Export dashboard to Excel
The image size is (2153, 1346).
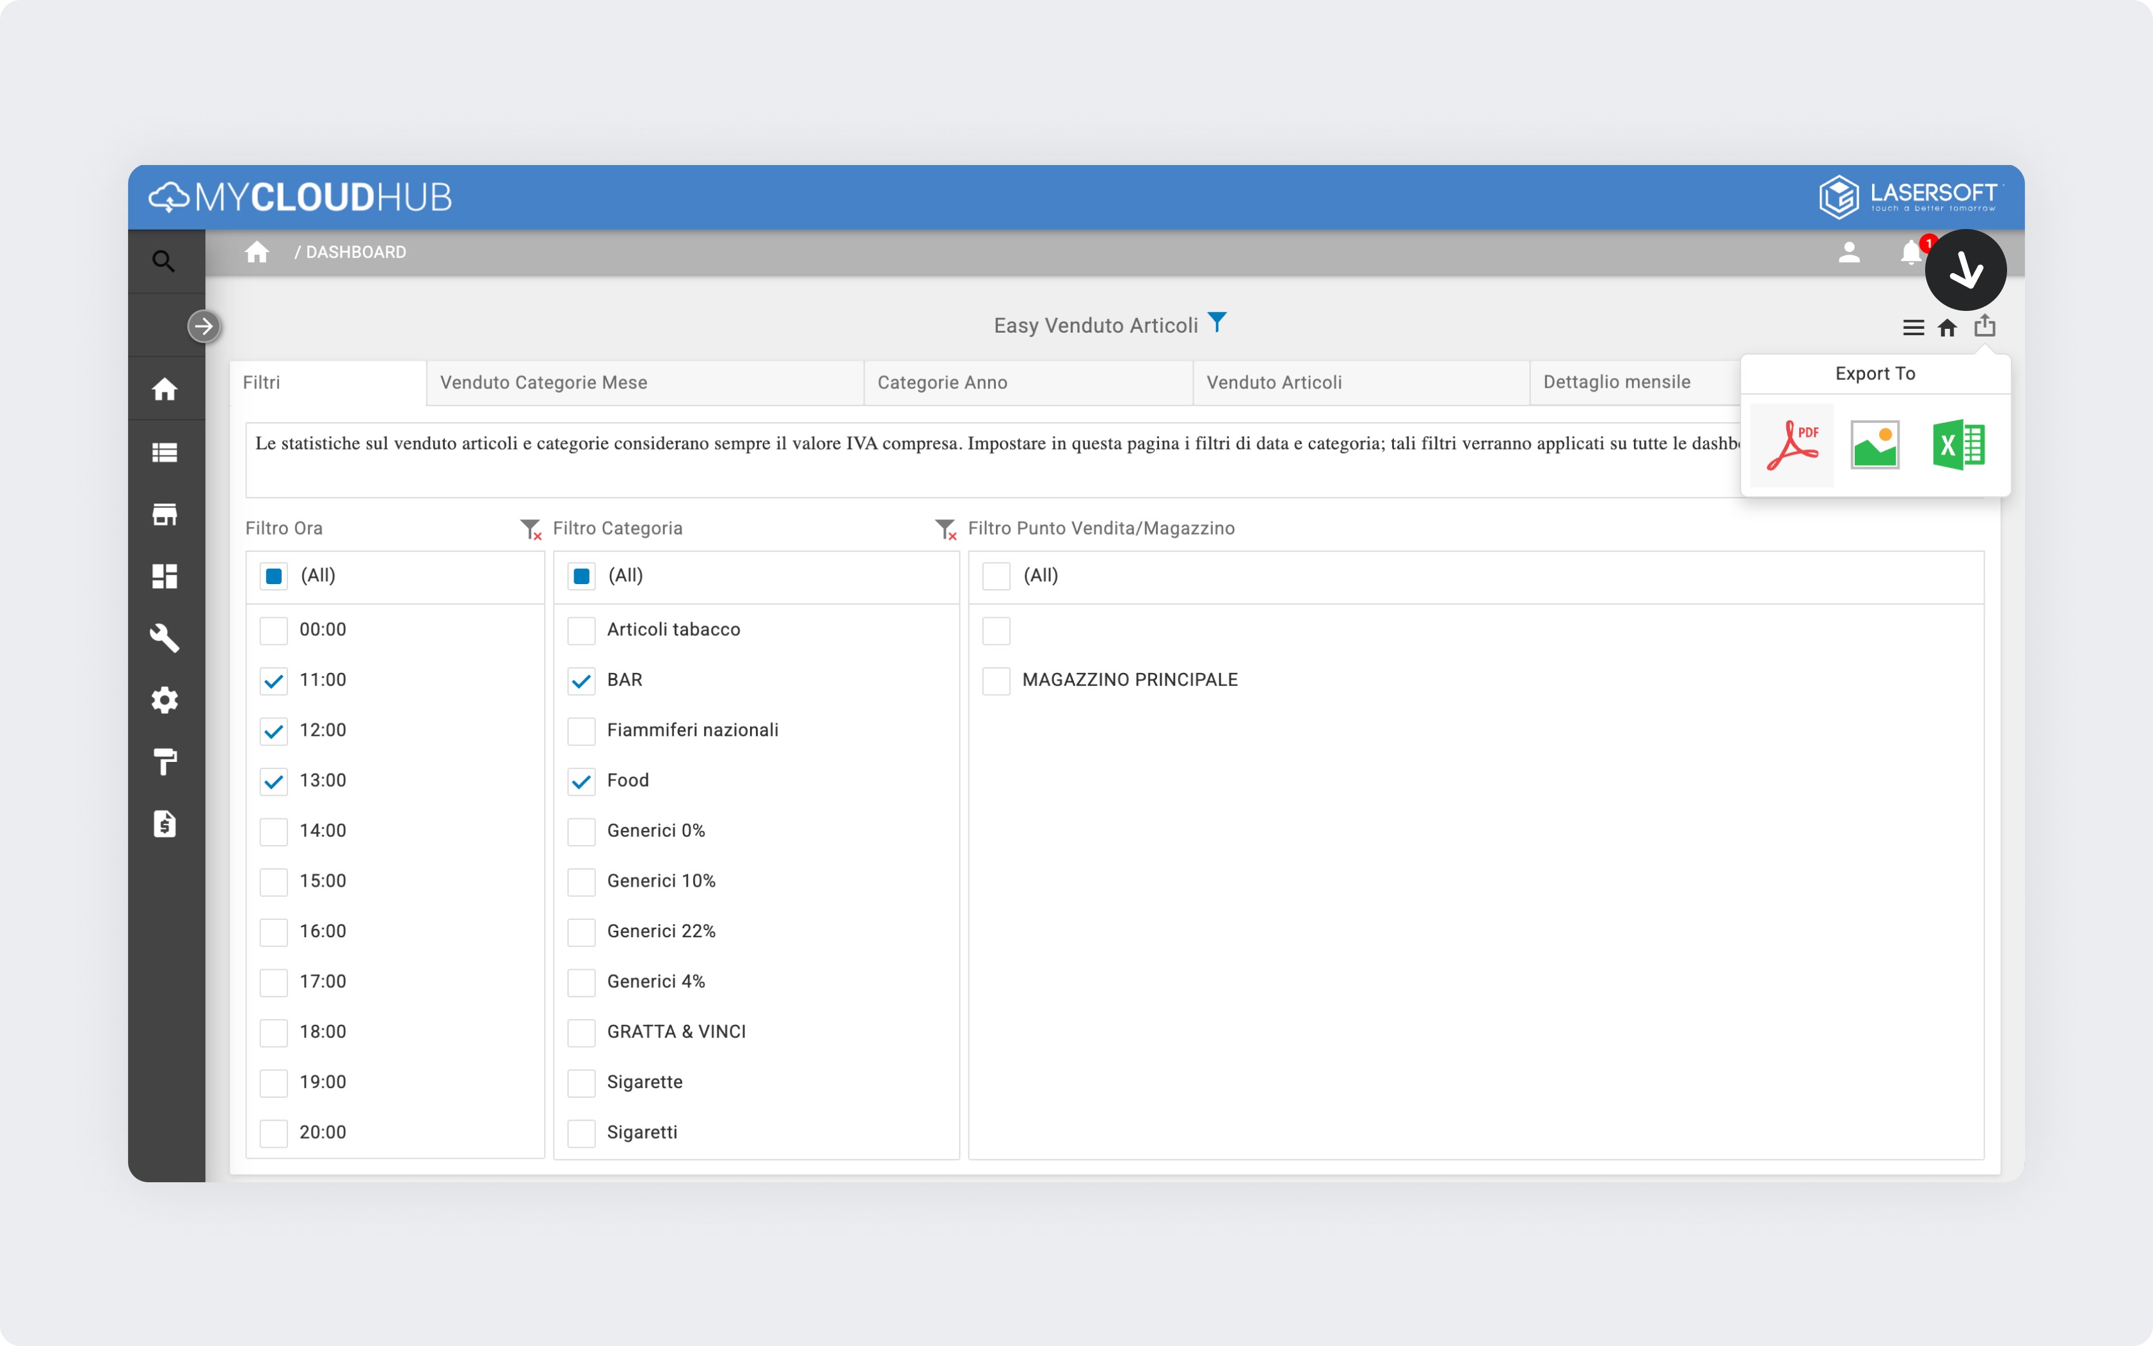coord(1958,445)
